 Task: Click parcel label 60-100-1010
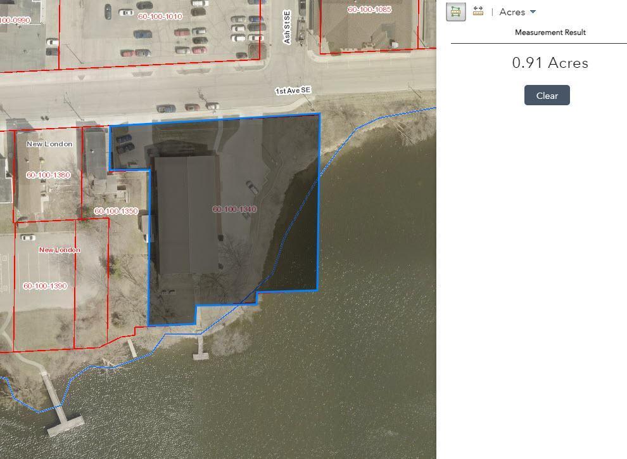pos(160,16)
